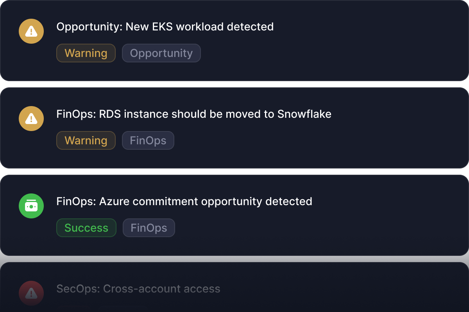Screen dimensions: 469x312
Task: Click empty space below Success tag in Azure card
Action: tap(86, 246)
